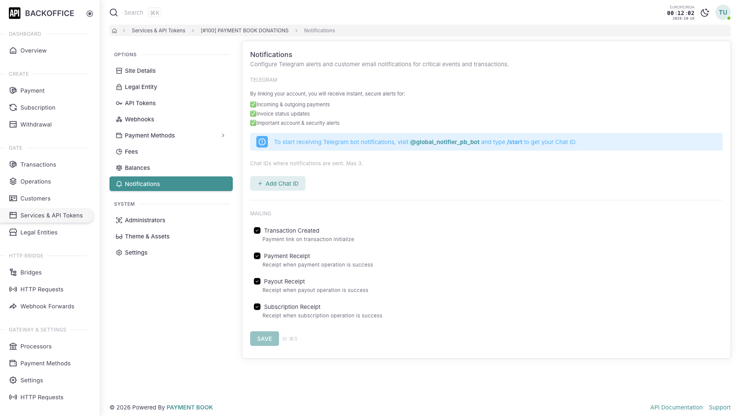Open the @global_notifier_pb_bot link
Viewport: 740px width, 416px height.
[444, 142]
